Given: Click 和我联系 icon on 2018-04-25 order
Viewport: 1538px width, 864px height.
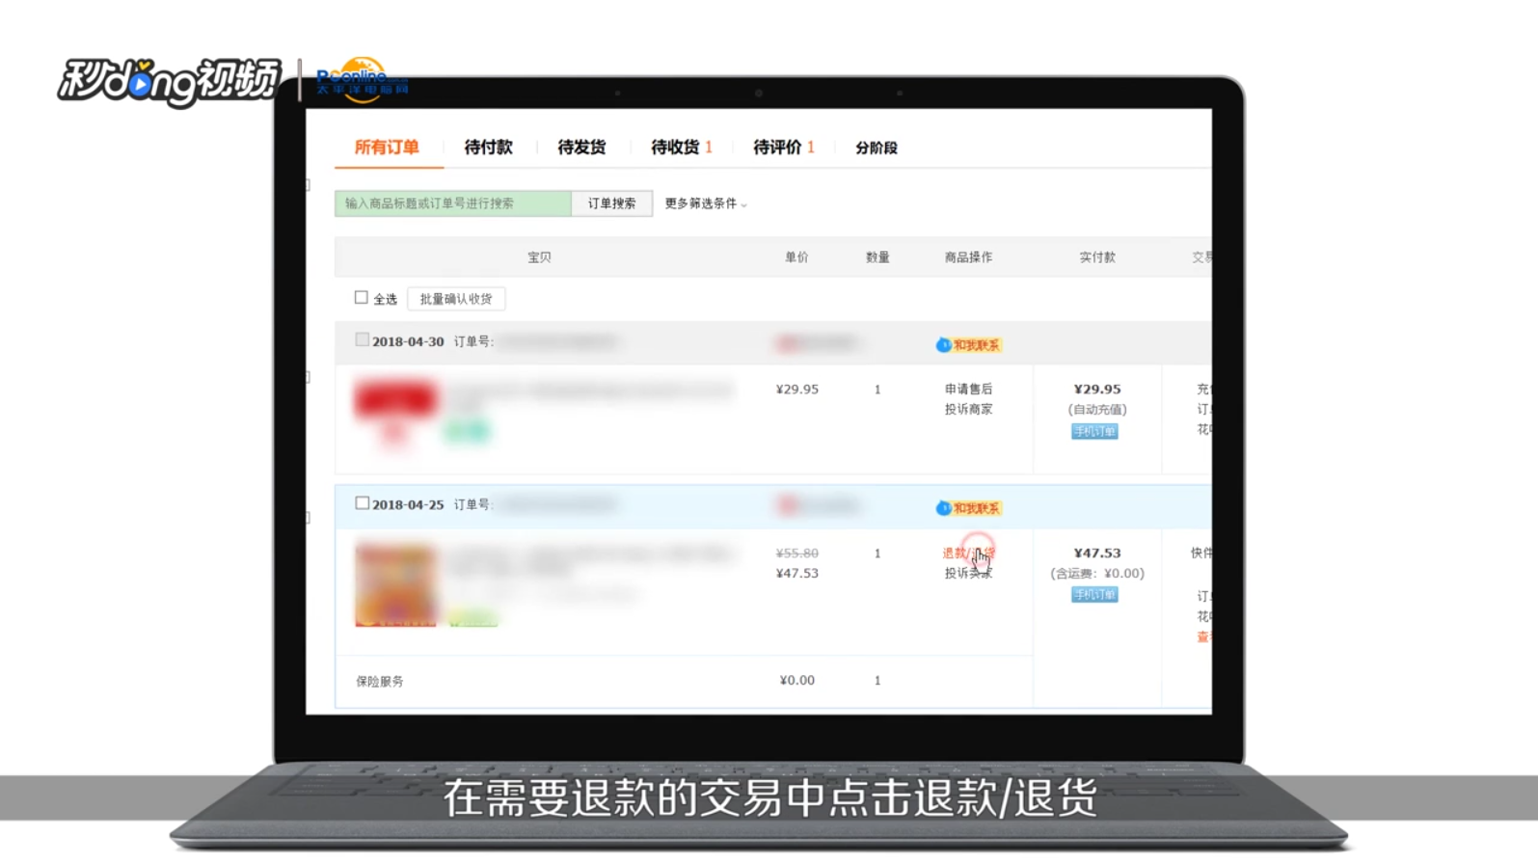Looking at the screenshot, I should (968, 508).
